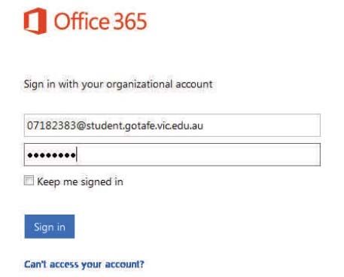Click empty space right of email address

[x=261, y=125]
